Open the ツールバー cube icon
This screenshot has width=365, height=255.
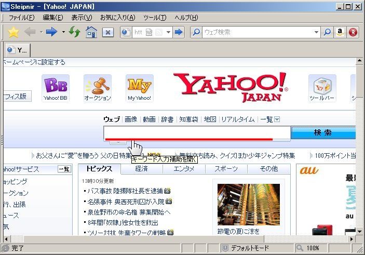coord(322,88)
